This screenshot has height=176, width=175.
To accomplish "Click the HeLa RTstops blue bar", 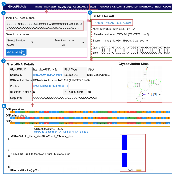I will click(124, 142).
